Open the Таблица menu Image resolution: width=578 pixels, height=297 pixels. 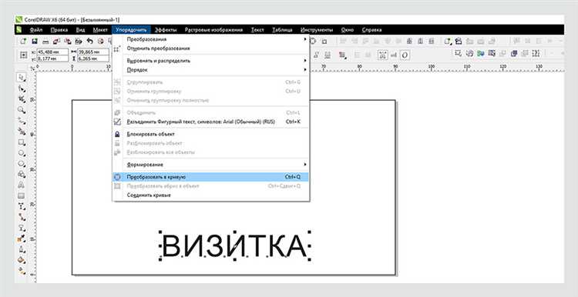click(x=282, y=30)
